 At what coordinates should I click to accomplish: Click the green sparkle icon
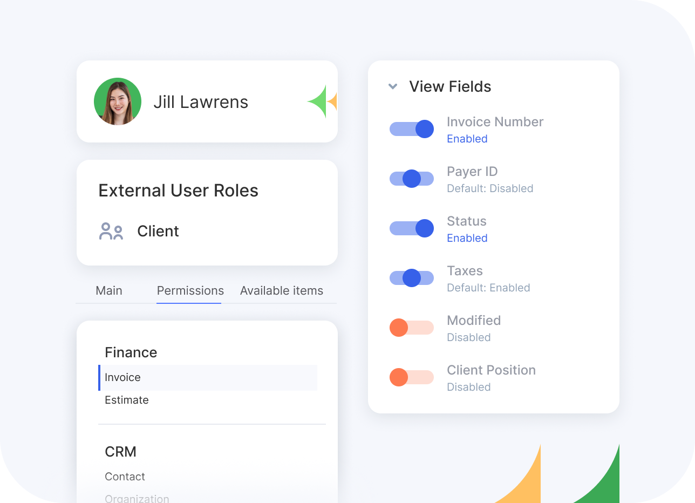[x=318, y=101]
